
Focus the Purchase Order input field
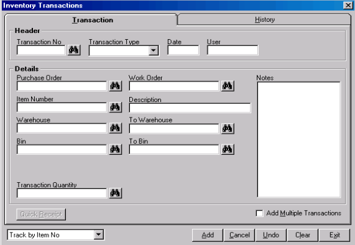click(x=62, y=86)
